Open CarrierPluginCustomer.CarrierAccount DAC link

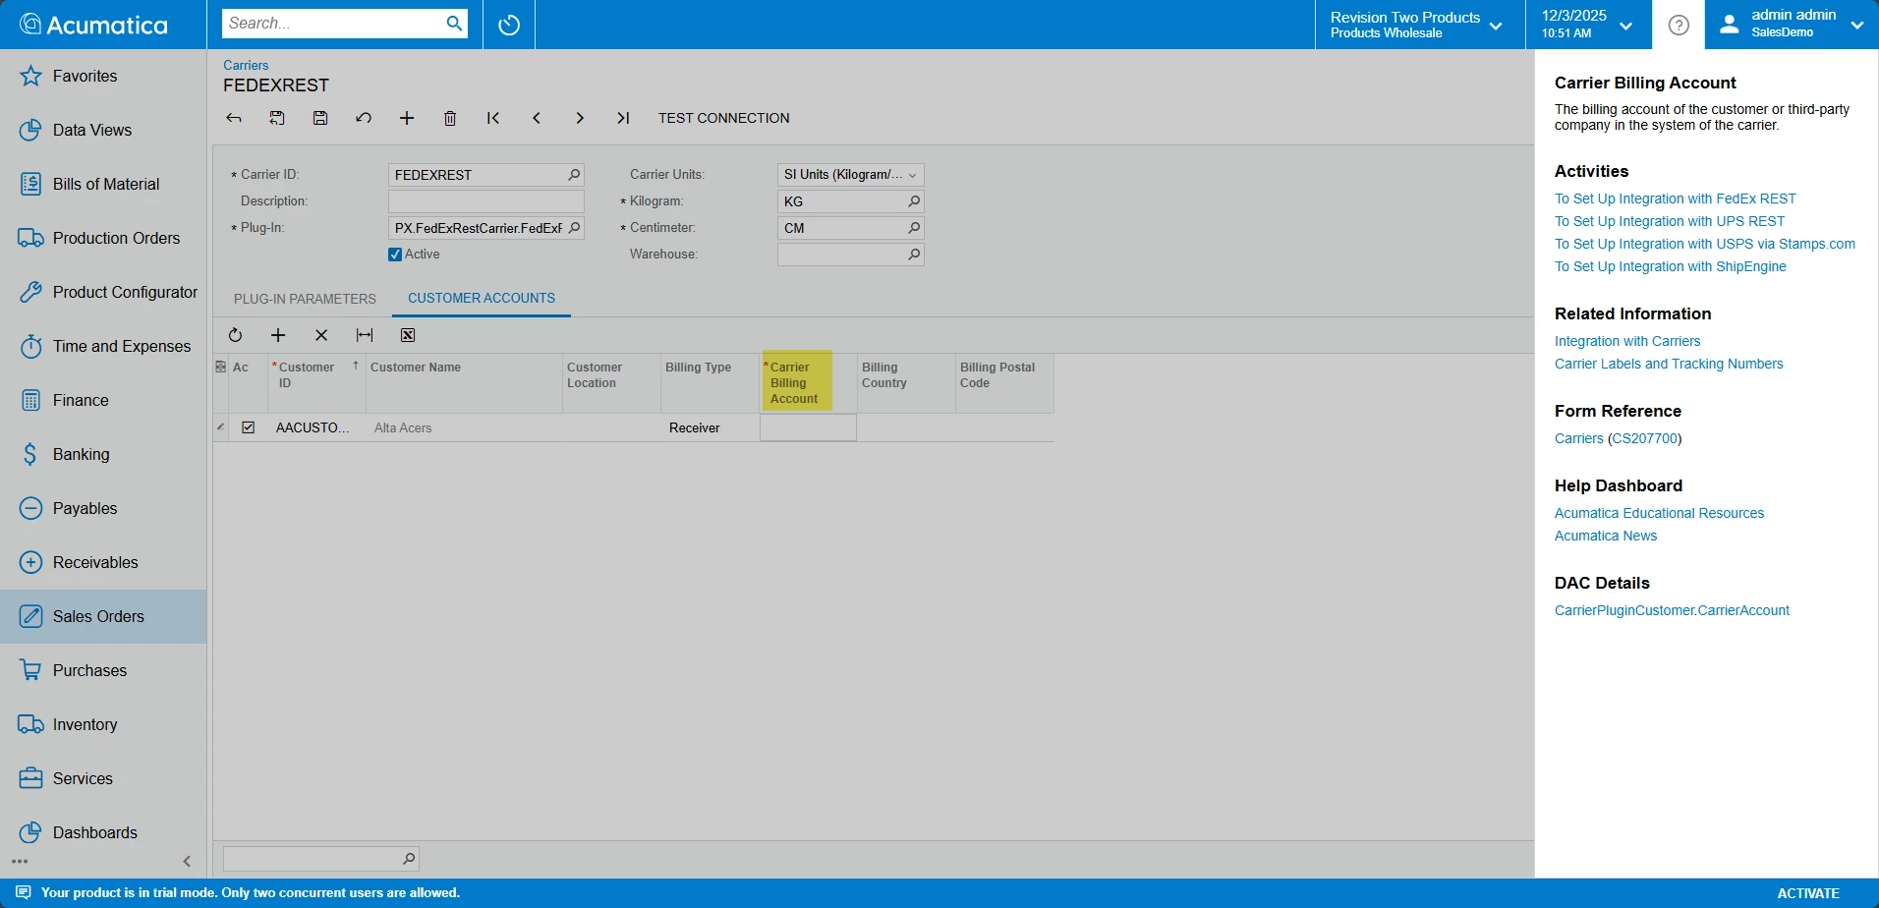(1672, 610)
